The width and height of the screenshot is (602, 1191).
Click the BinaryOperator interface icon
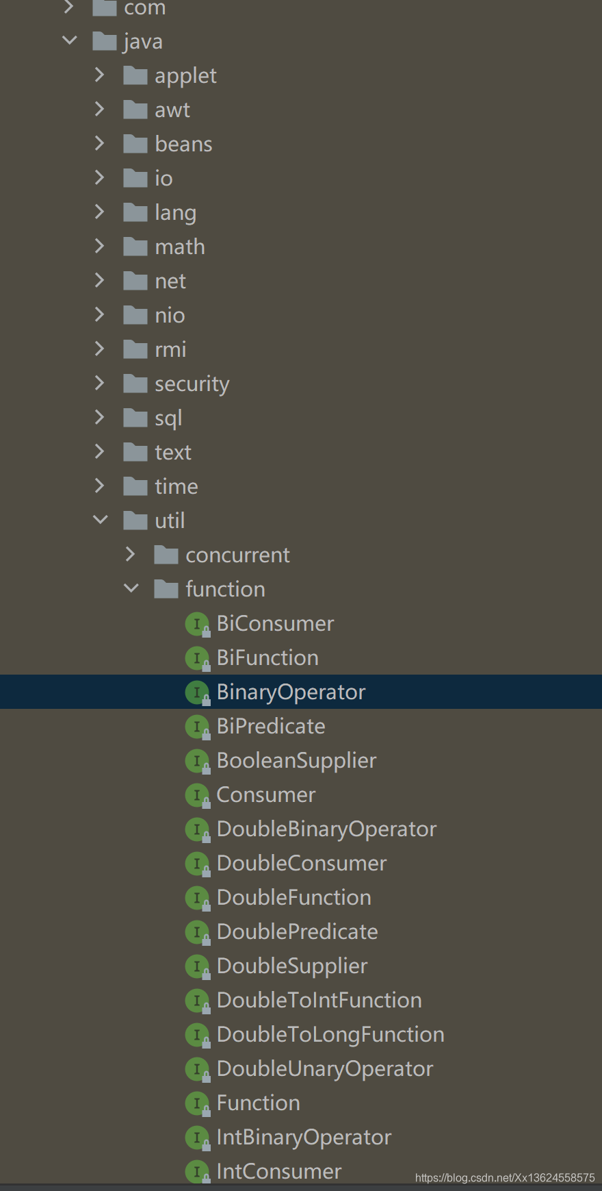tap(197, 692)
